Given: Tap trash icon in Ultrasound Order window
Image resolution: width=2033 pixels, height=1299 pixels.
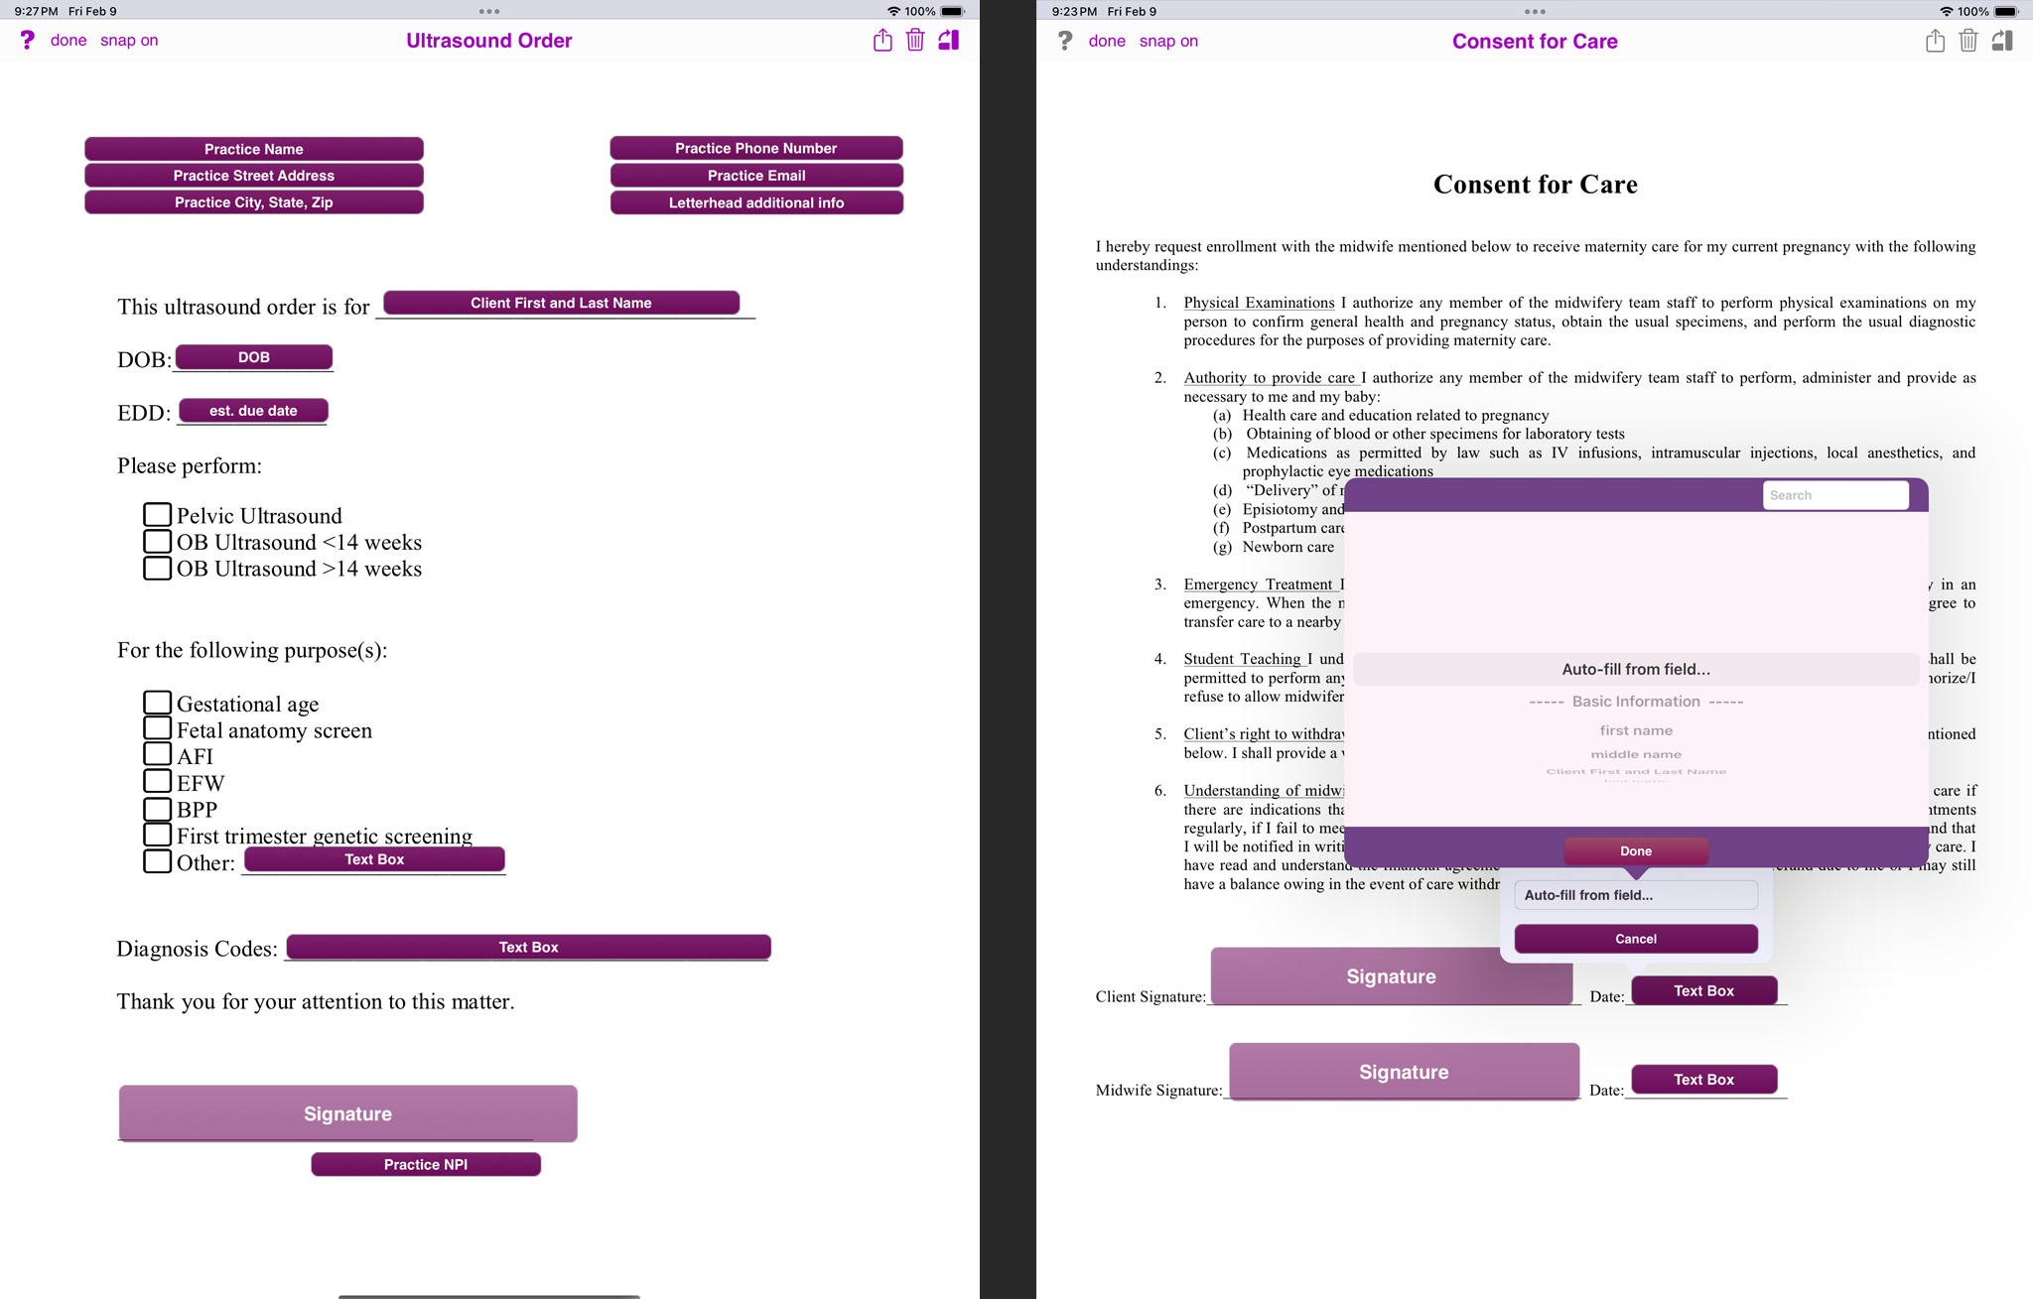Looking at the screenshot, I should pos(915,40).
